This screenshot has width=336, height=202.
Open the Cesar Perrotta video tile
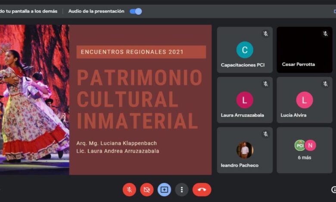pyautogui.click(x=305, y=50)
